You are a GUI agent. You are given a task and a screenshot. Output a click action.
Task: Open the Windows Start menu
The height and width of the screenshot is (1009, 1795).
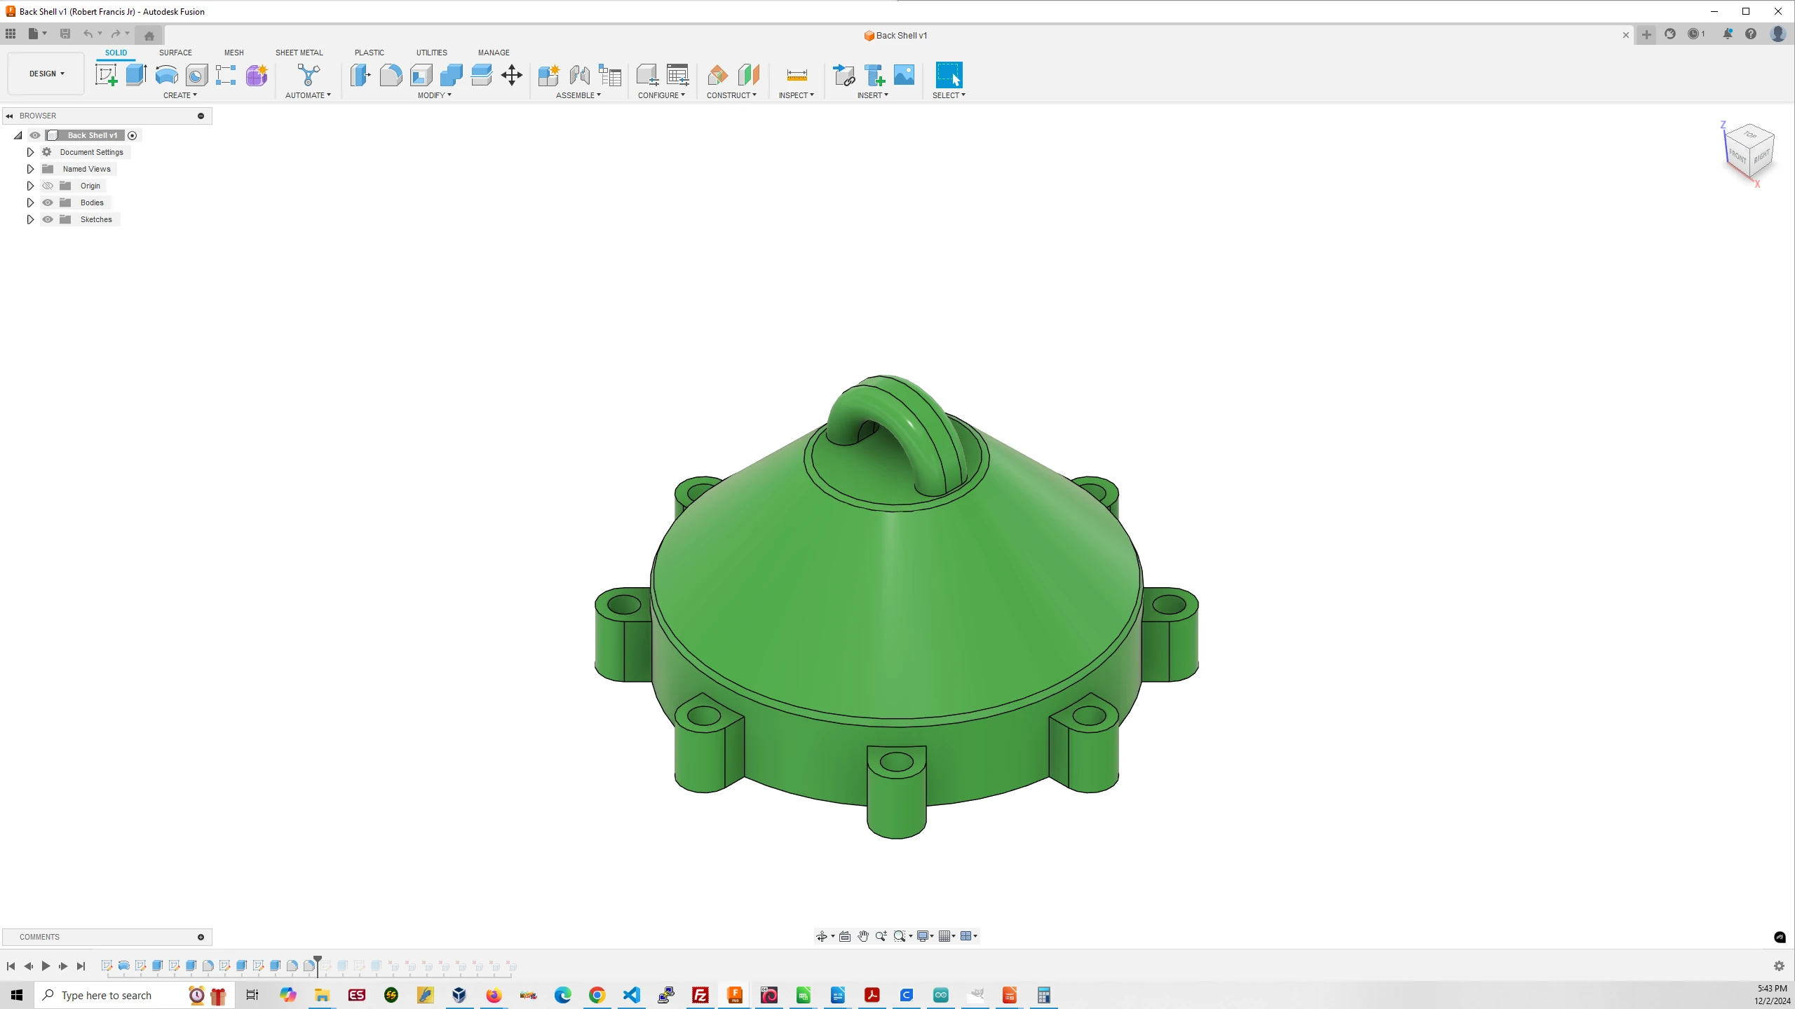pyautogui.click(x=17, y=995)
